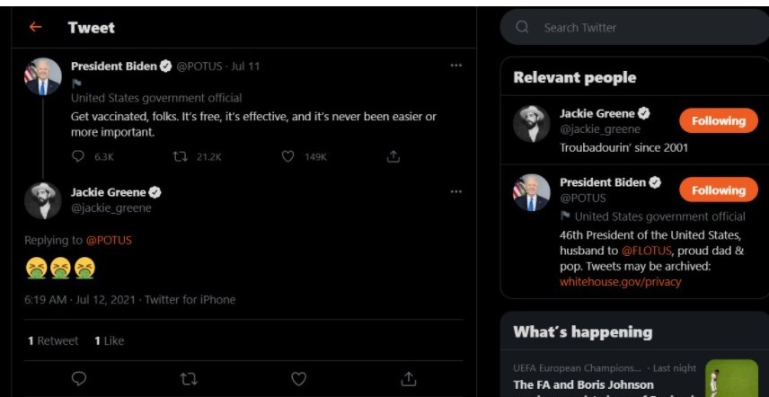The height and width of the screenshot is (397, 769).
Task: Share Jackie Greene's reply tweet
Action: pyautogui.click(x=408, y=379)
